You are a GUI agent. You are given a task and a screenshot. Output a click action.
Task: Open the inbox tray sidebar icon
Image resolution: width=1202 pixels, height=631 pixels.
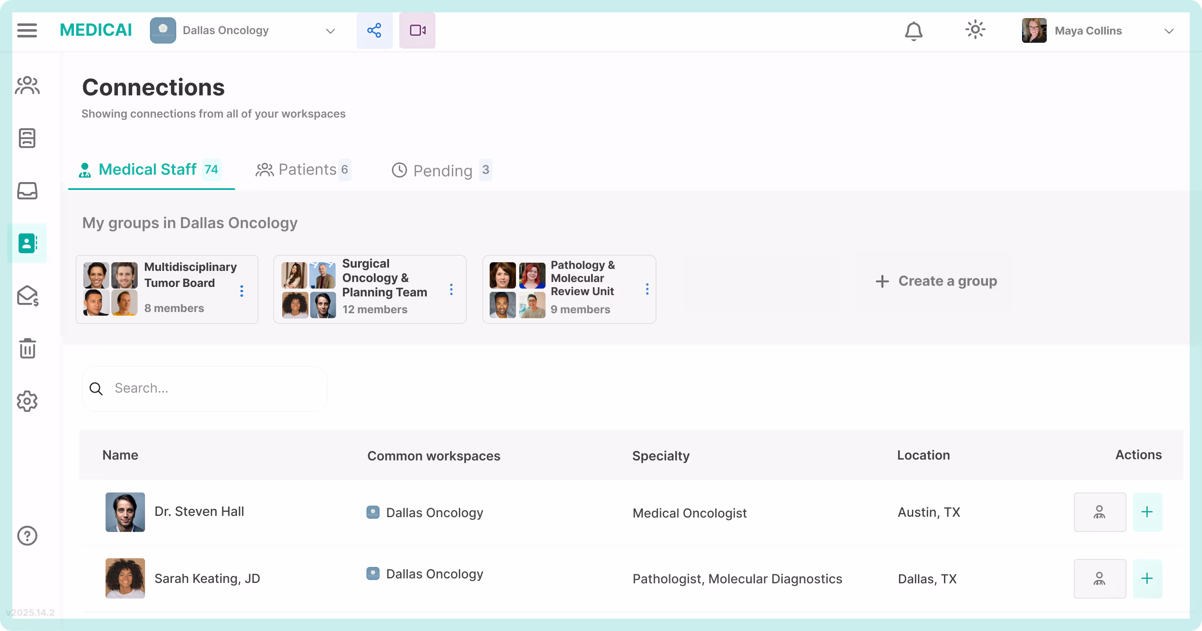(x=28, y=191)
